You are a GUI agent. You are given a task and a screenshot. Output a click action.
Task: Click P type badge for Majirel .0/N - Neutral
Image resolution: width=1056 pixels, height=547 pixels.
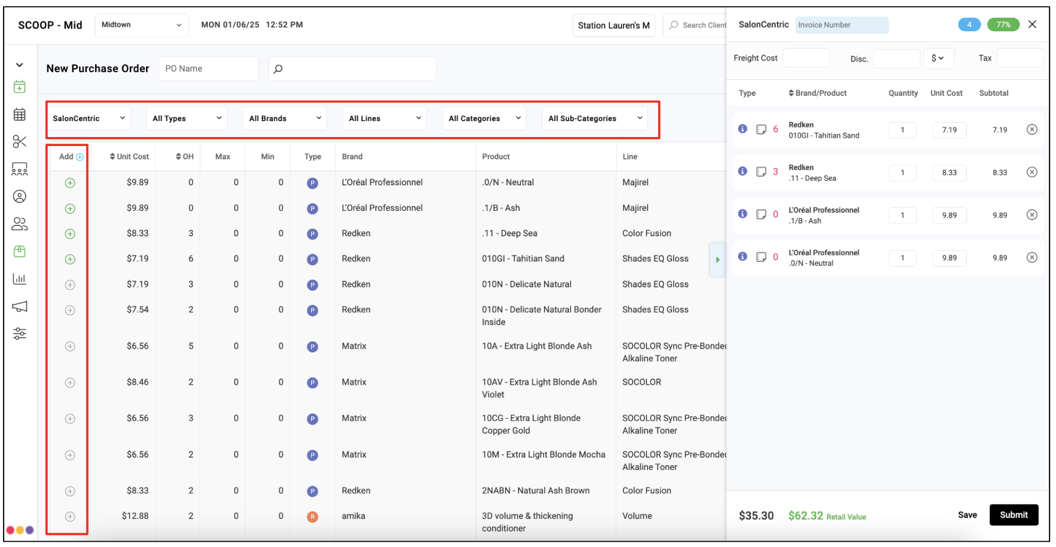tap(313, 184)
